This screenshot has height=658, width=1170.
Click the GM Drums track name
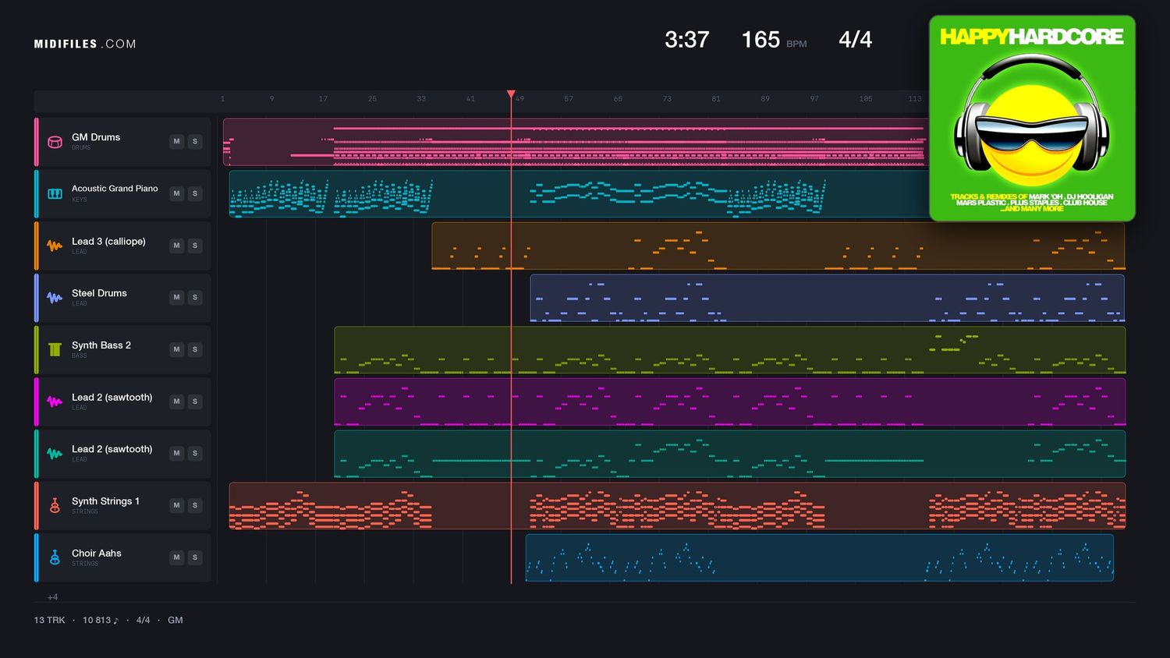pos(96,137)
